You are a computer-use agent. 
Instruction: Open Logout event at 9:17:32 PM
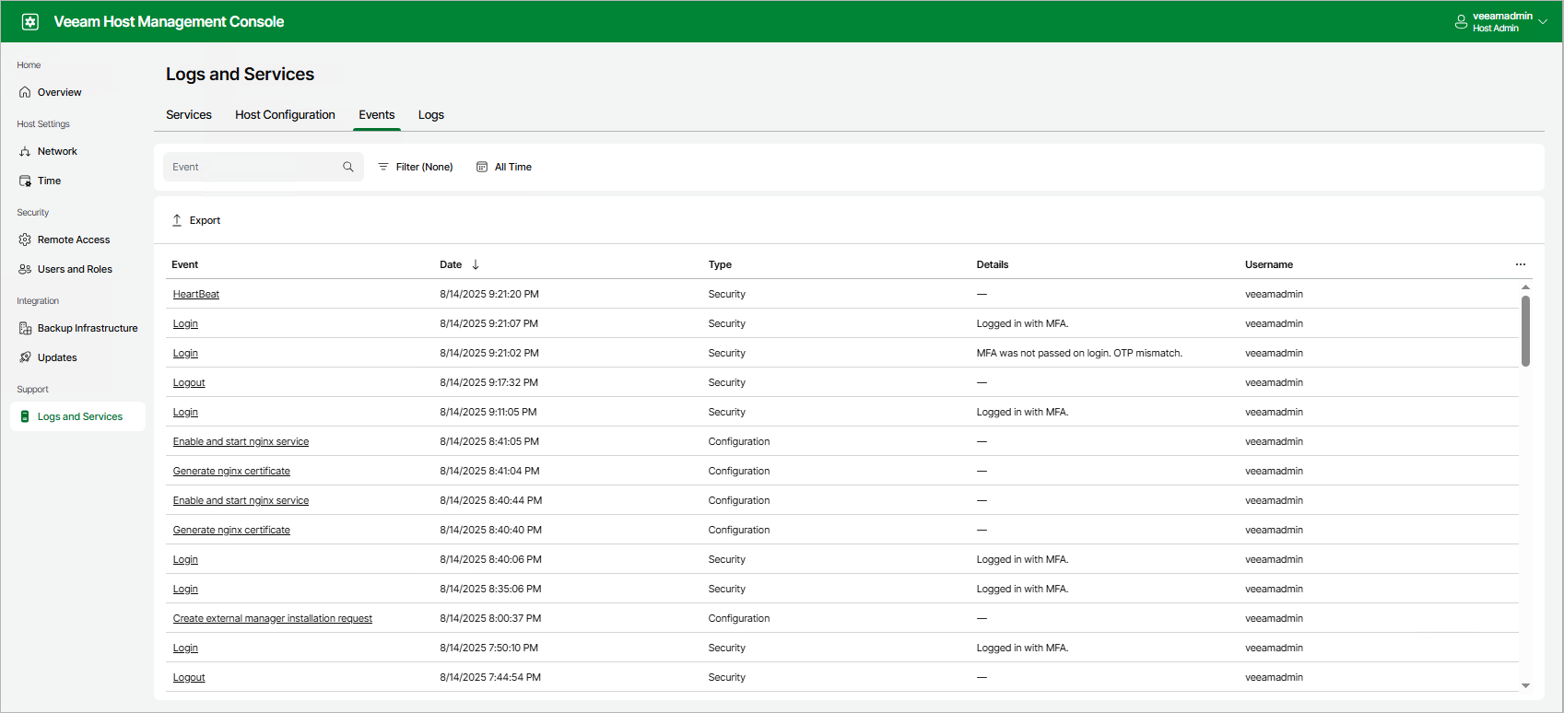tap(189, 382)
